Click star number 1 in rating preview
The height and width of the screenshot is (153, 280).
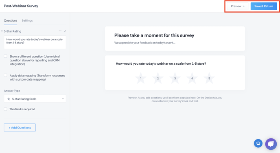pyautogui.click(x=141, y=78)
